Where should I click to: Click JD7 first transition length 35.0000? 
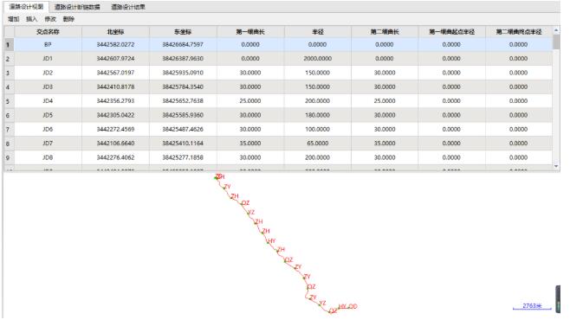point(250,144)
